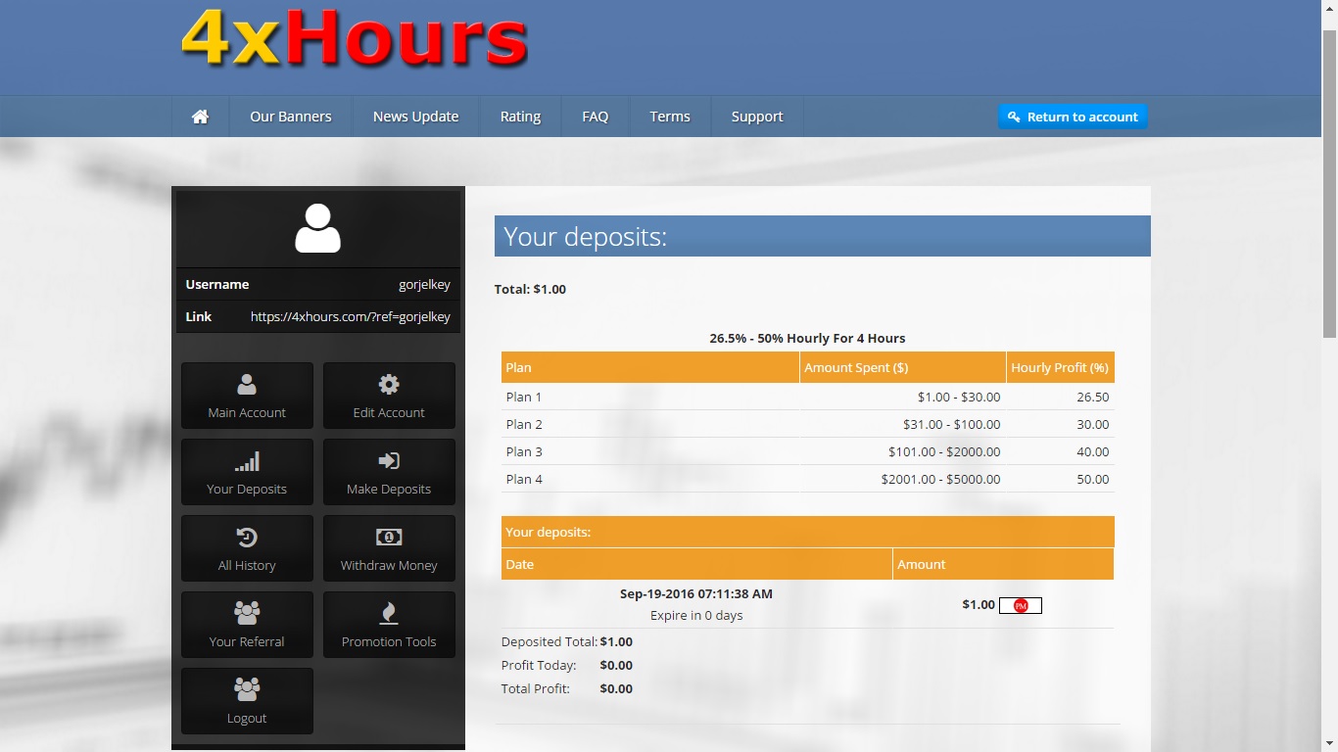Screen dimensions: 1338x752
Task: Open Edit Account gear tile
Action: click(x=389, y=396)
